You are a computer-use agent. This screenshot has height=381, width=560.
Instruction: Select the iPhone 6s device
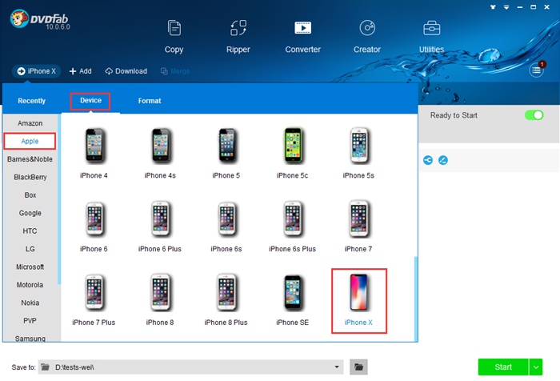pos(226,227)
